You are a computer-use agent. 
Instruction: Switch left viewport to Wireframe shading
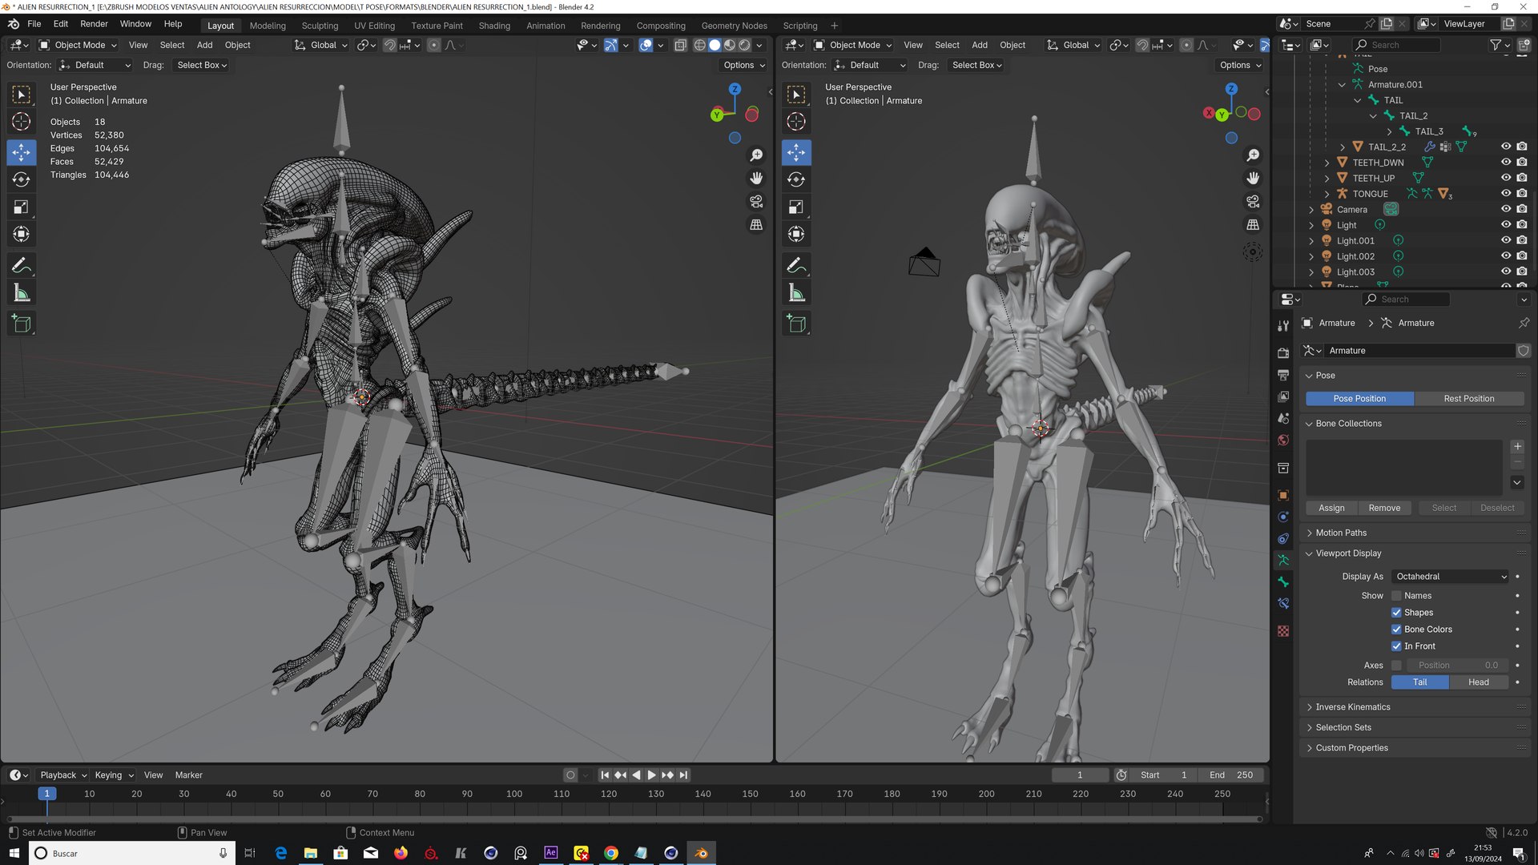tap(699, 45)
